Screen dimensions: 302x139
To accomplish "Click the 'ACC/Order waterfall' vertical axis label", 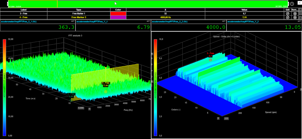I will pos(155,86).
